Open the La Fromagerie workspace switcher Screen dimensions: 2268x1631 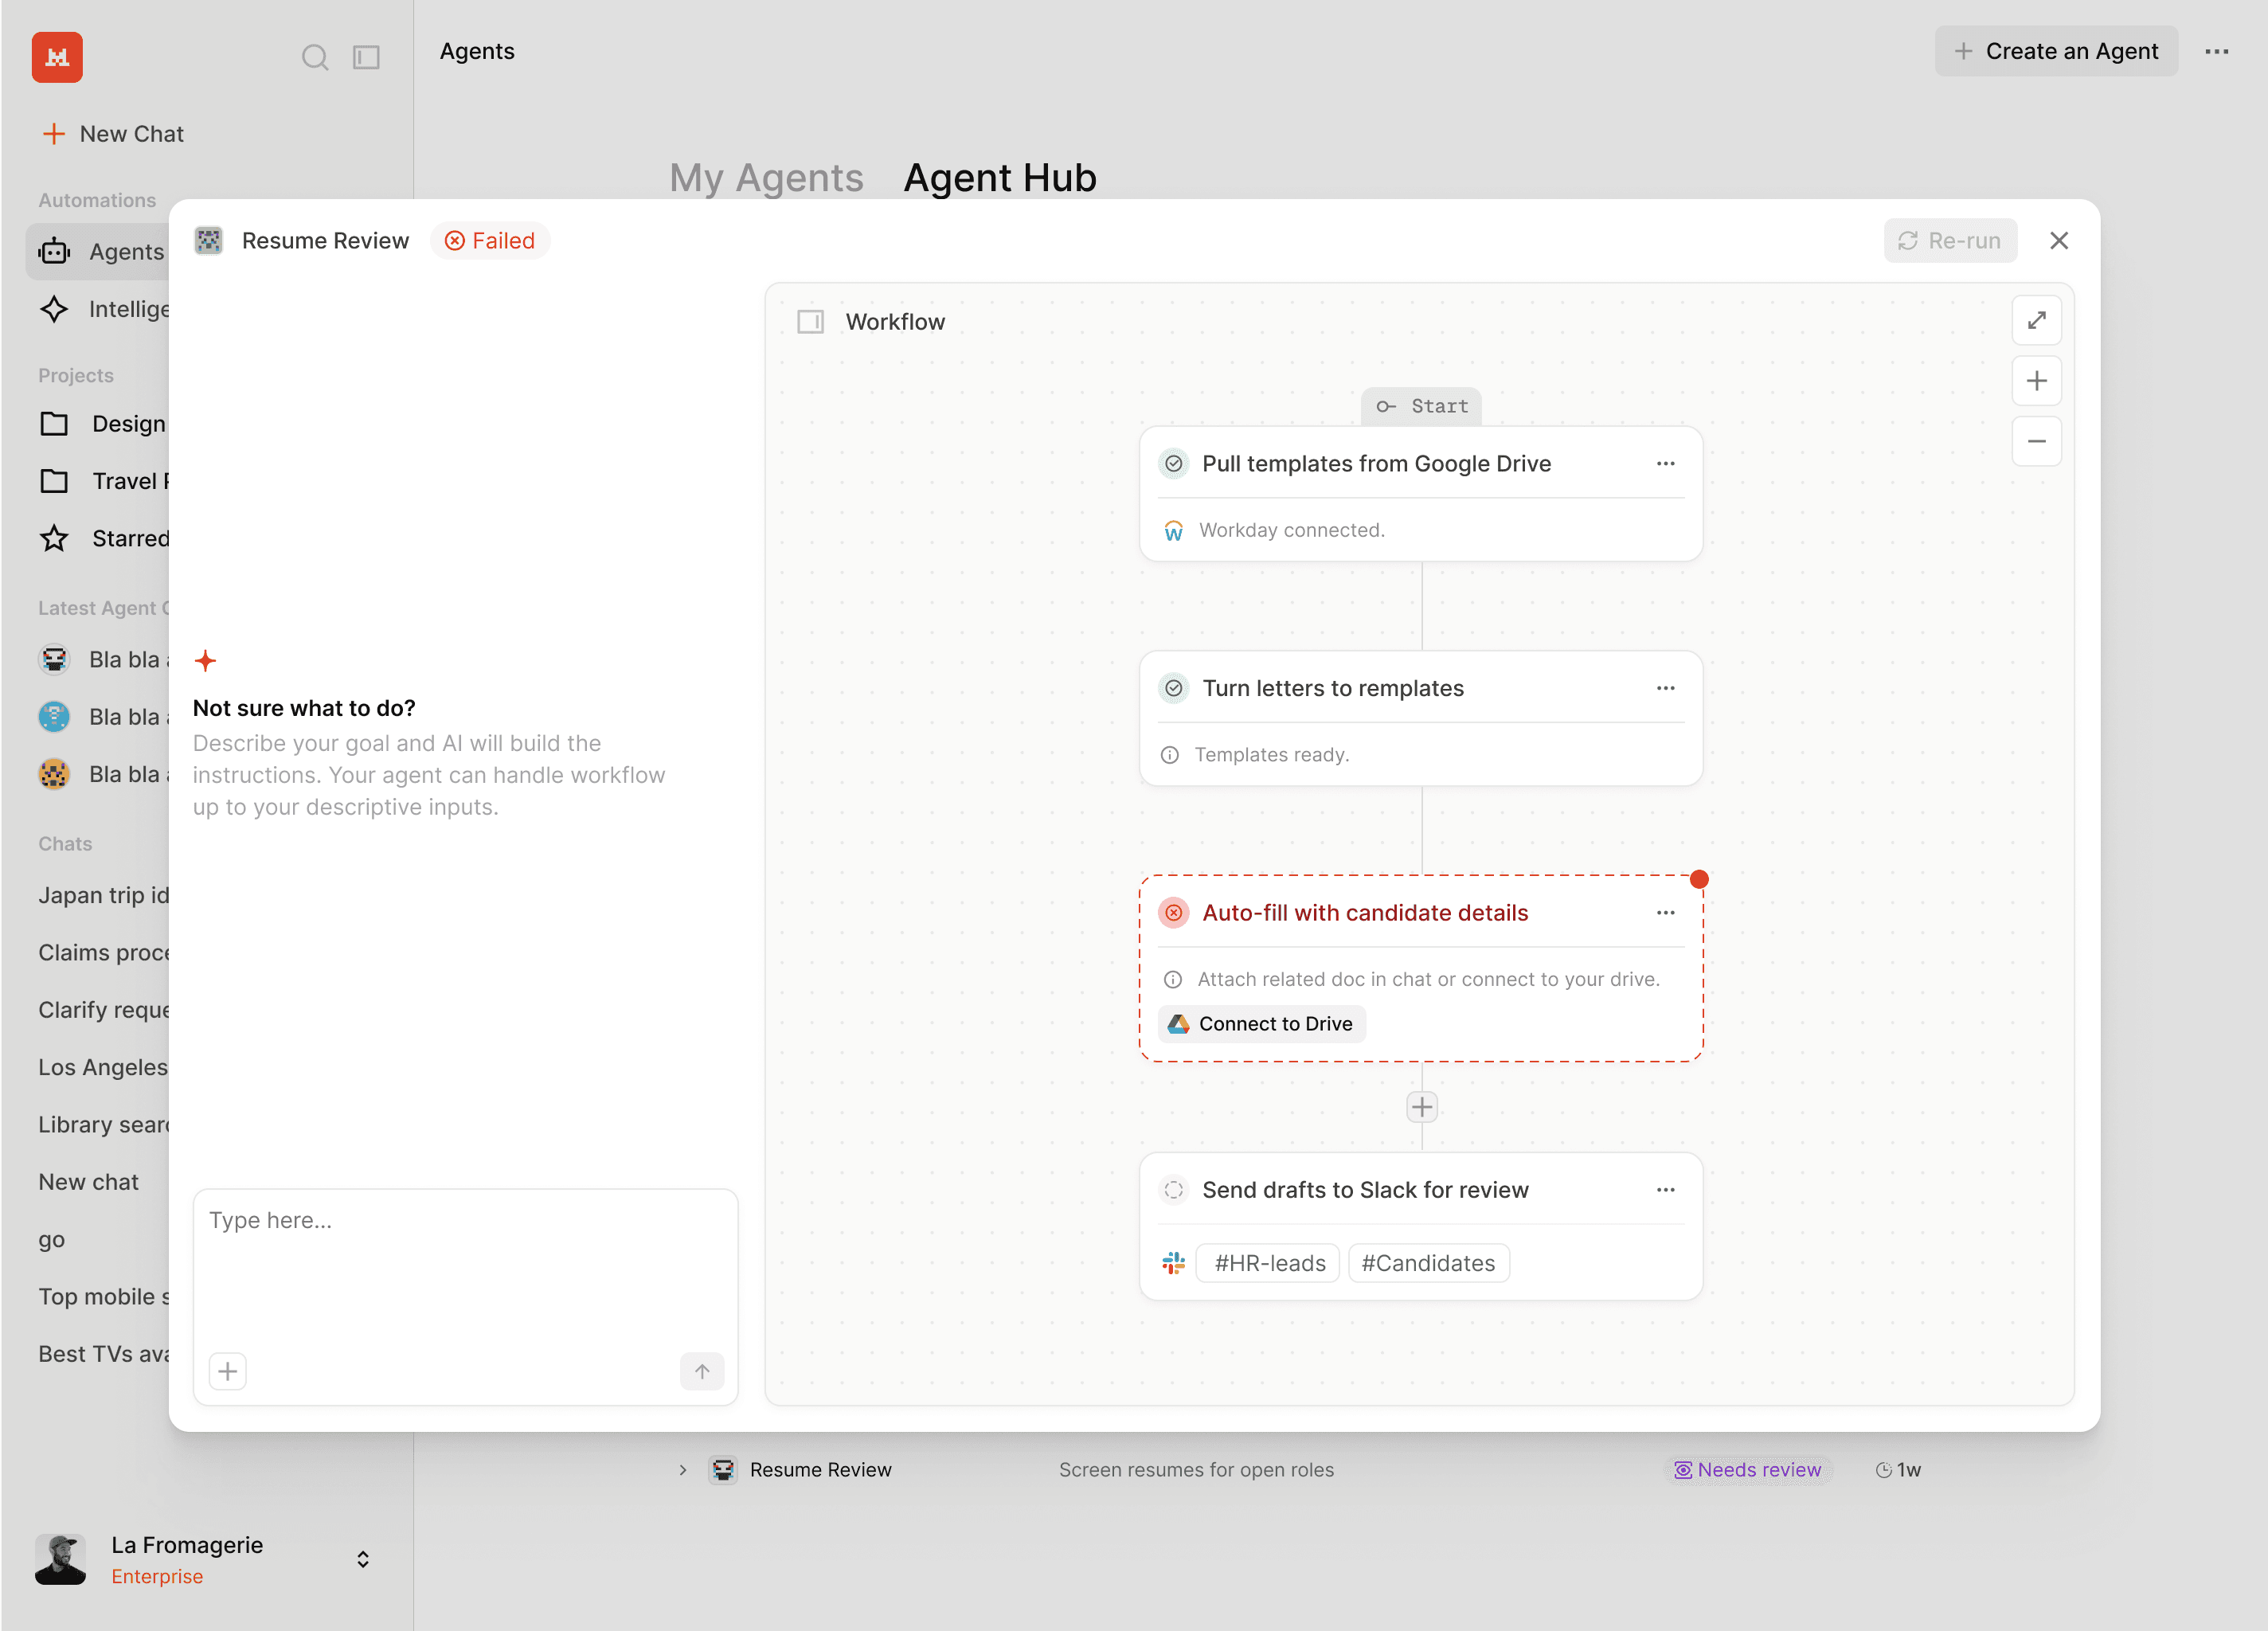point(362,1559)
